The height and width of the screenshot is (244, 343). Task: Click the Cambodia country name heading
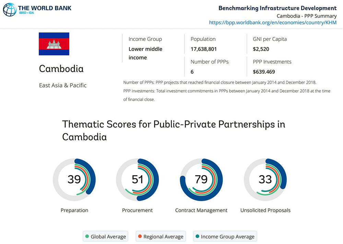pos(61,69)
